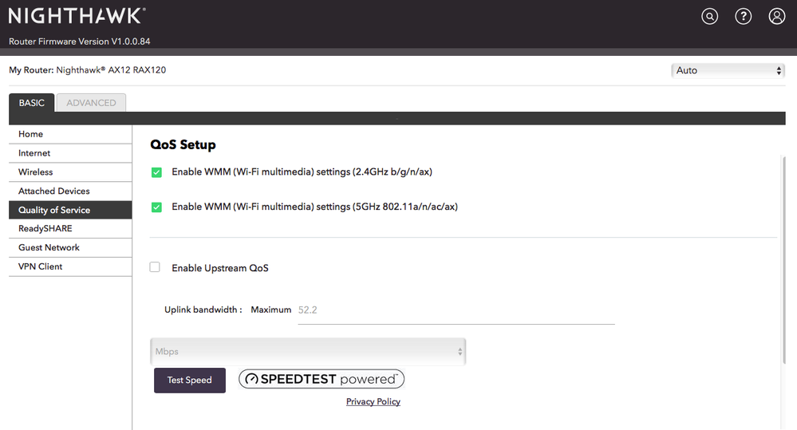Open the Privacy Policy link
Screen dimensions: 797x430
click(373, 402)
